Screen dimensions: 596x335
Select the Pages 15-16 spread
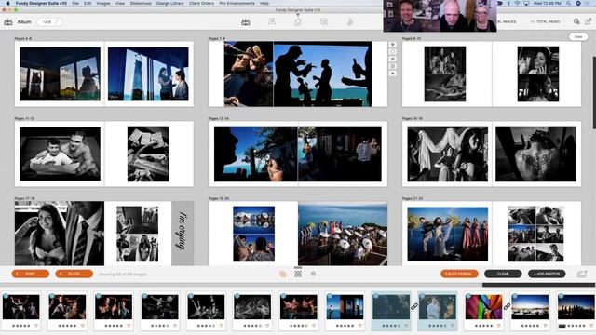pyautogui.click(x=492, y=154)
